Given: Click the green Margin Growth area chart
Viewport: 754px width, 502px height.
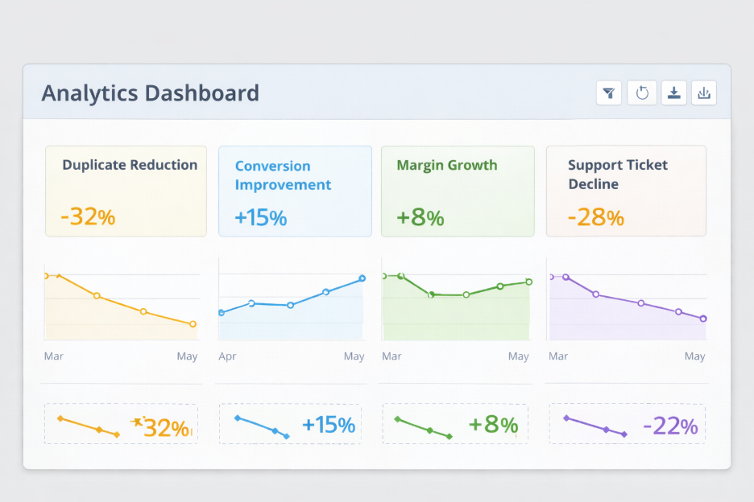Looking at the screenshot, I should [457, 310].
